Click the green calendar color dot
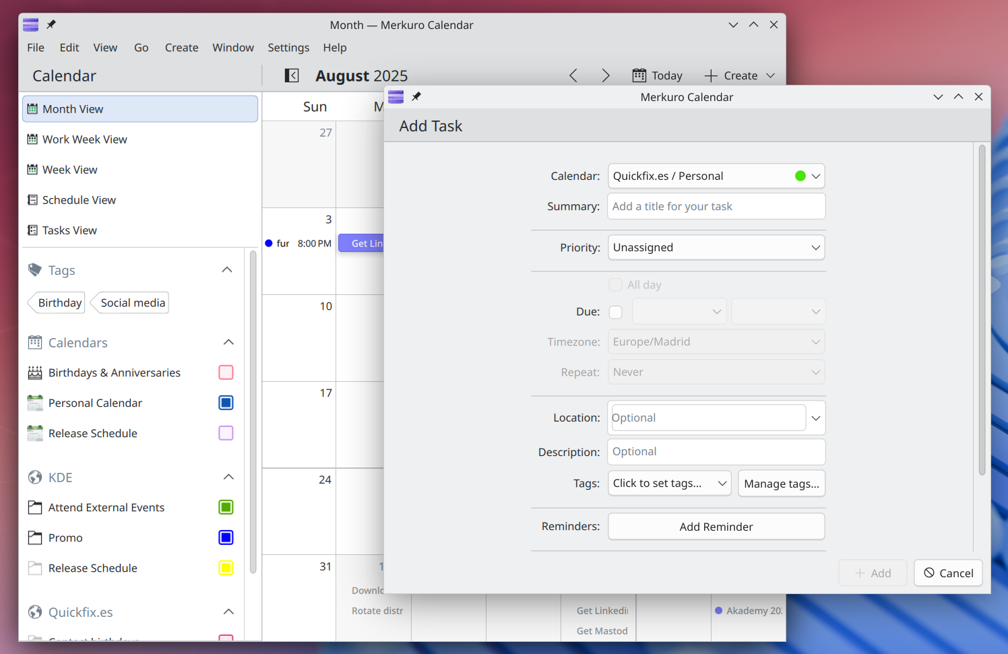 tap(800, 176)
